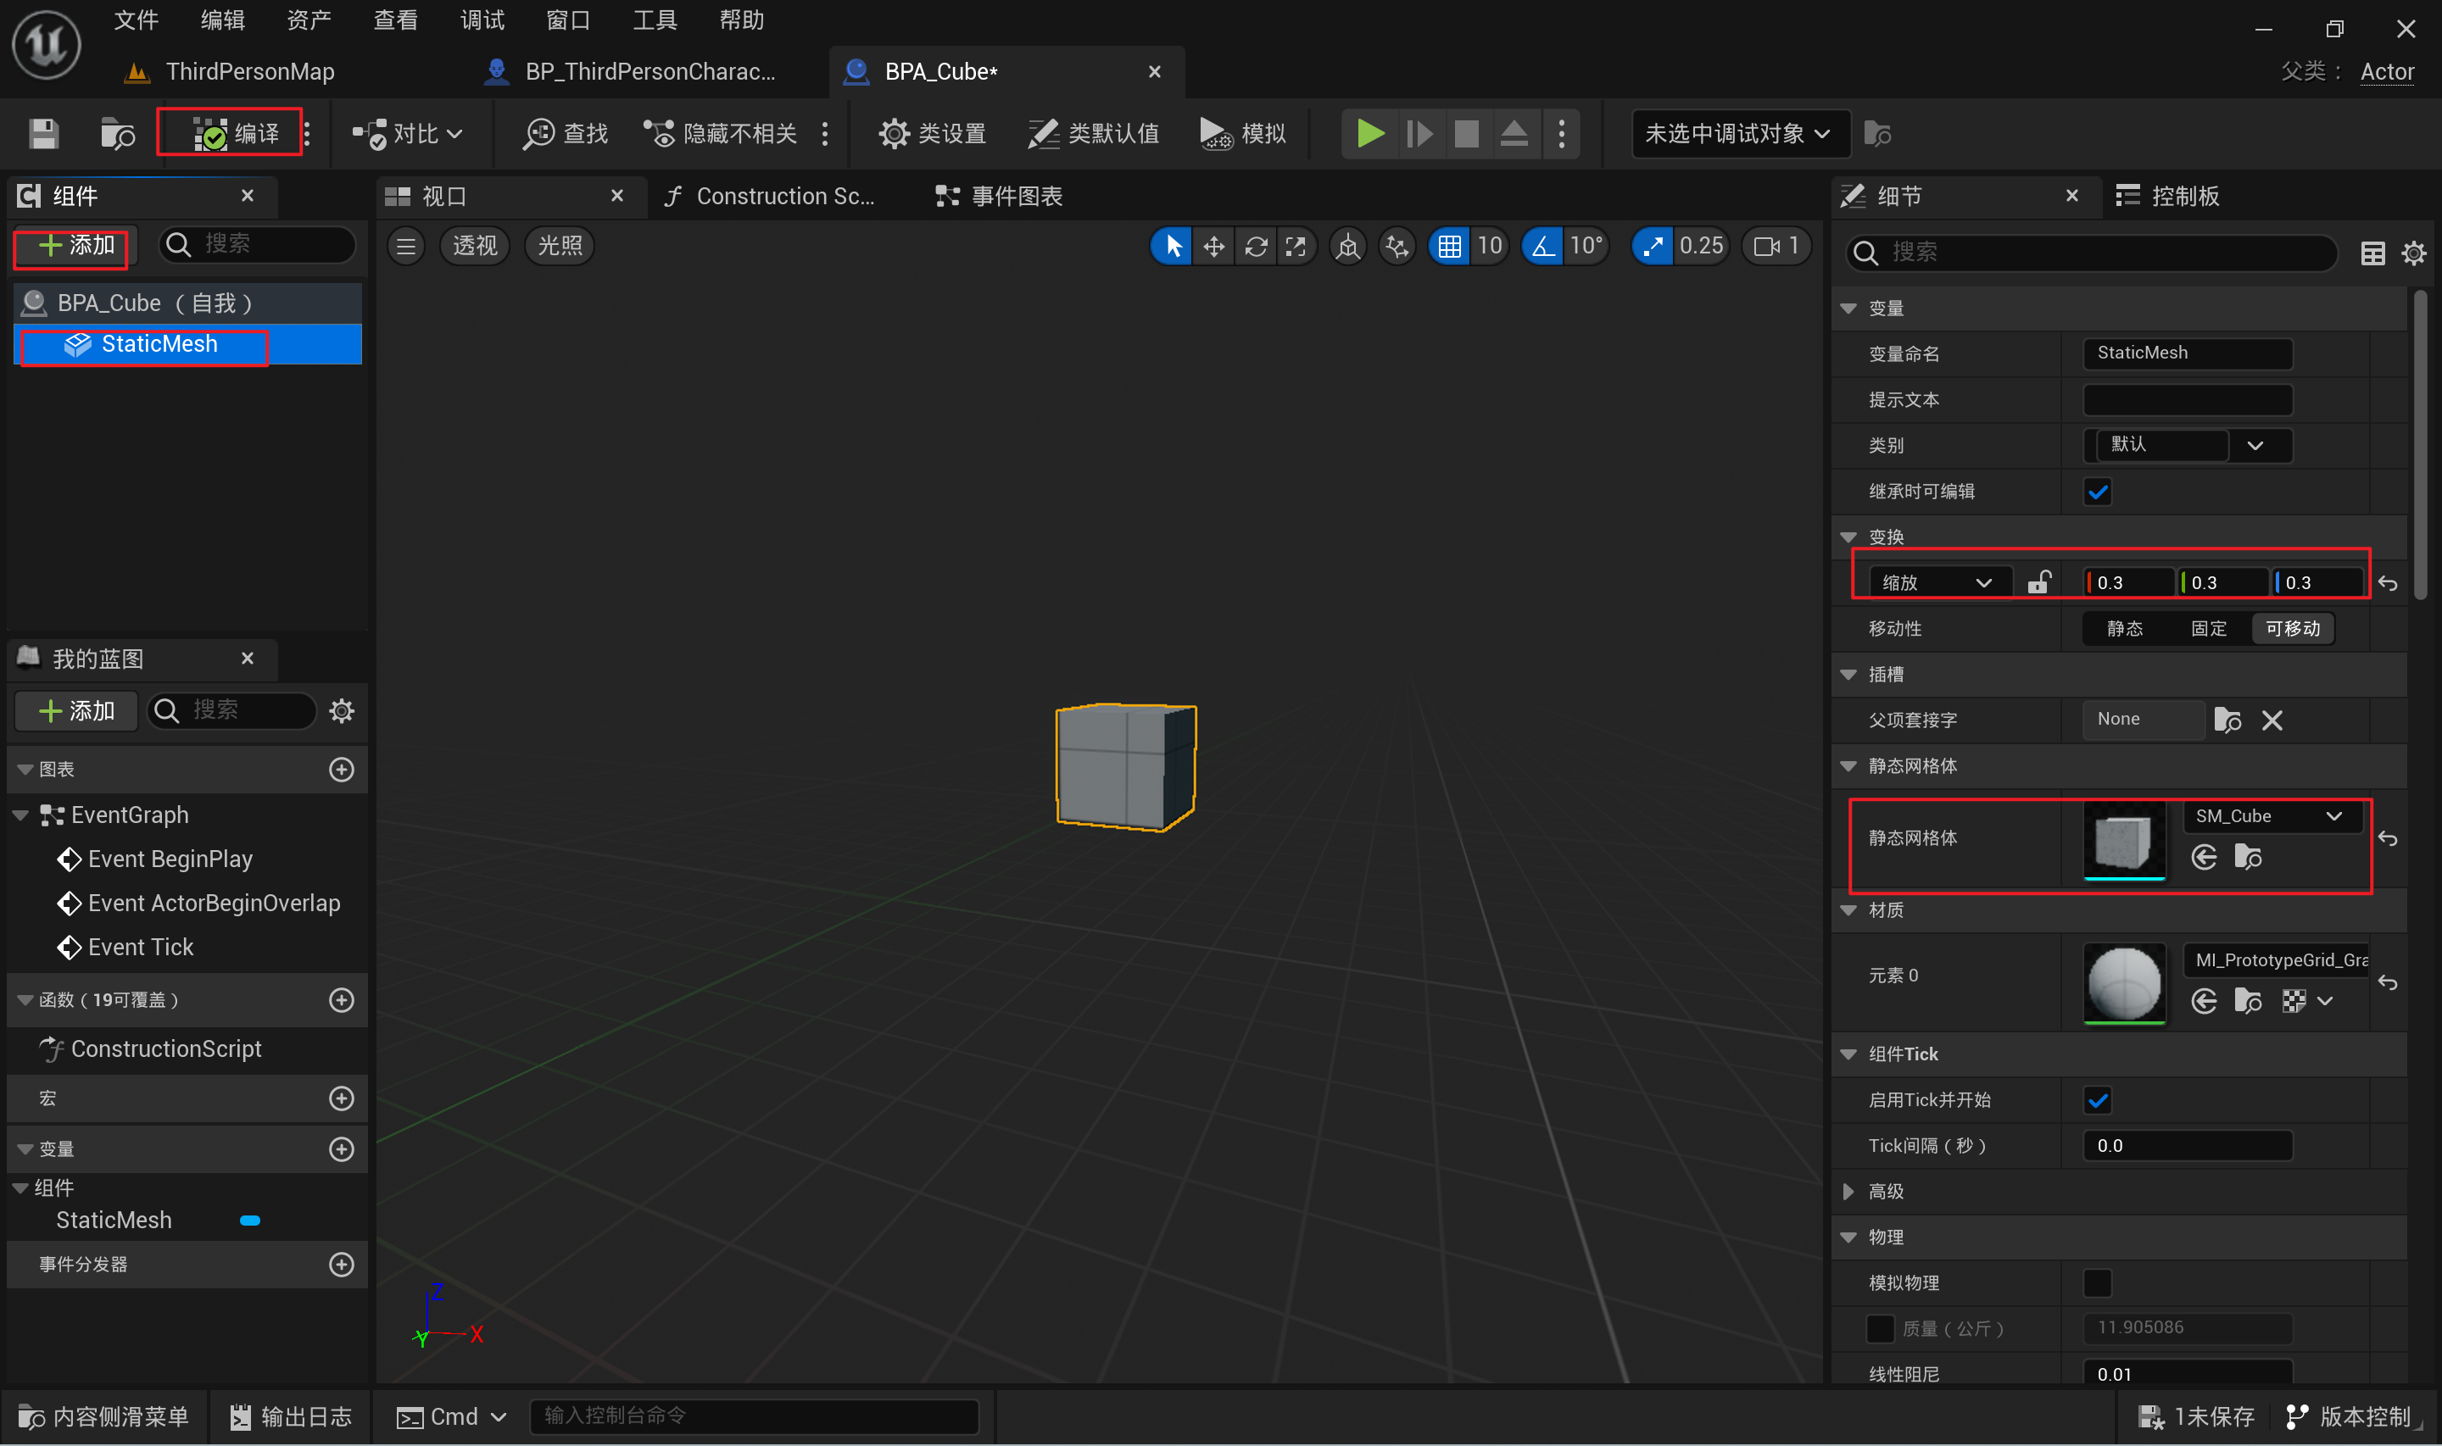The width and height of the screenshot is (2442, 1446).
Task: Toggle grid snapping icon in viewport toolbar
Action: (x=1448, y=247)
